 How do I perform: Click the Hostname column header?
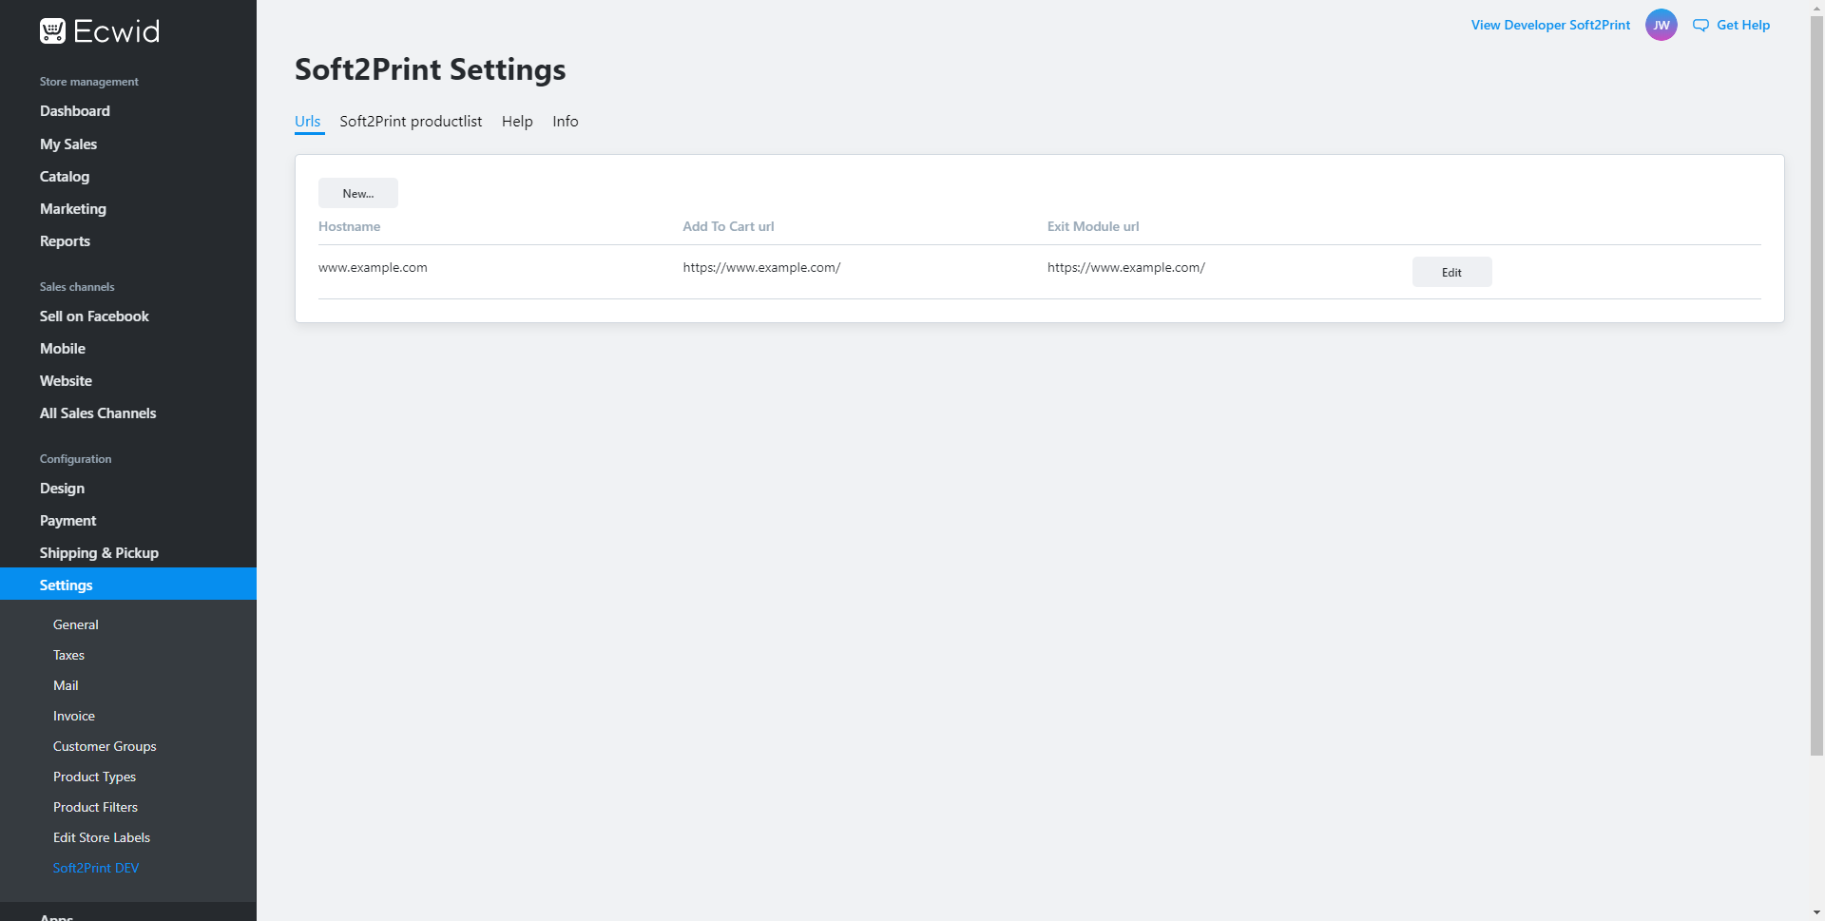[x=349, y=226]
